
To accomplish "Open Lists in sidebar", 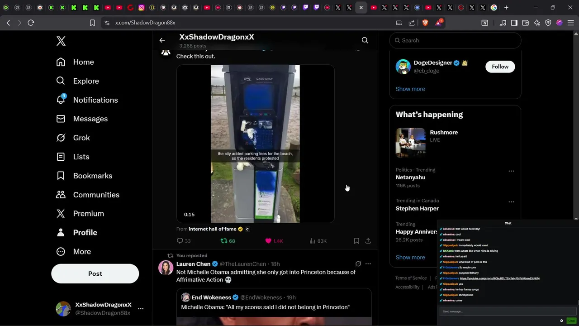I will (72, 157).
